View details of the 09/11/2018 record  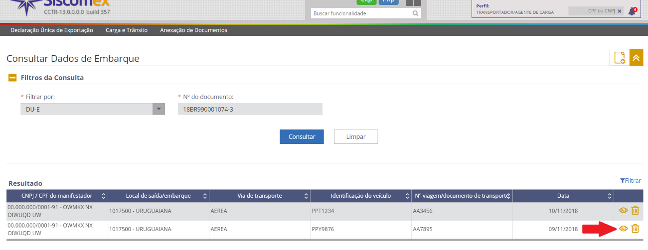(x=623, y=229)
